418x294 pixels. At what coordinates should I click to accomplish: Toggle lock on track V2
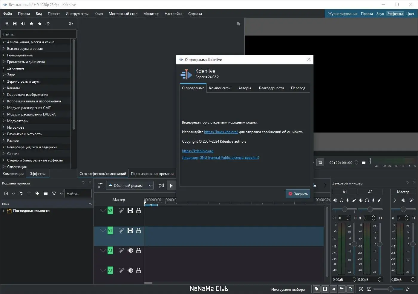[139, 211]
